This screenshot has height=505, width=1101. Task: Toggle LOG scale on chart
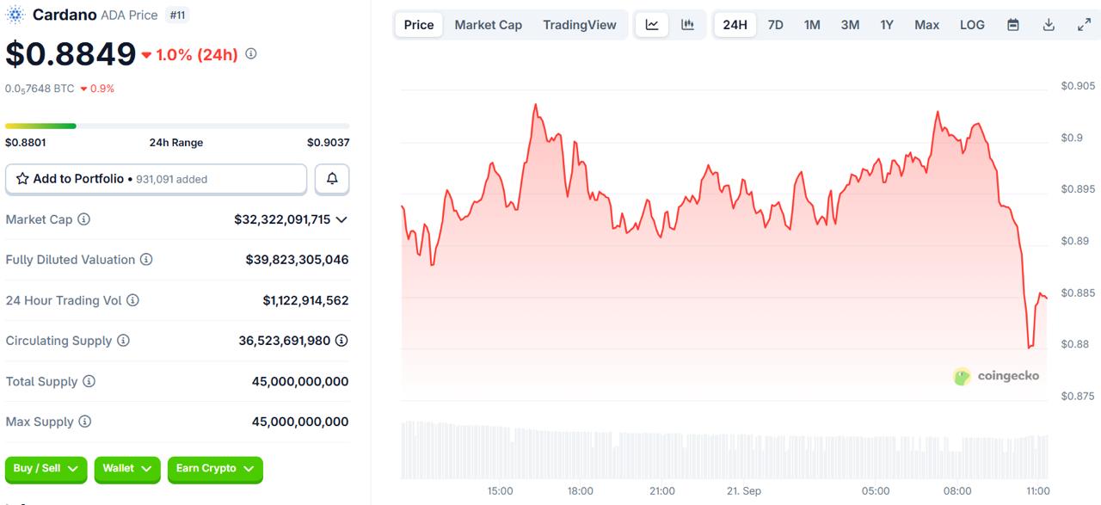click(972, 25)
